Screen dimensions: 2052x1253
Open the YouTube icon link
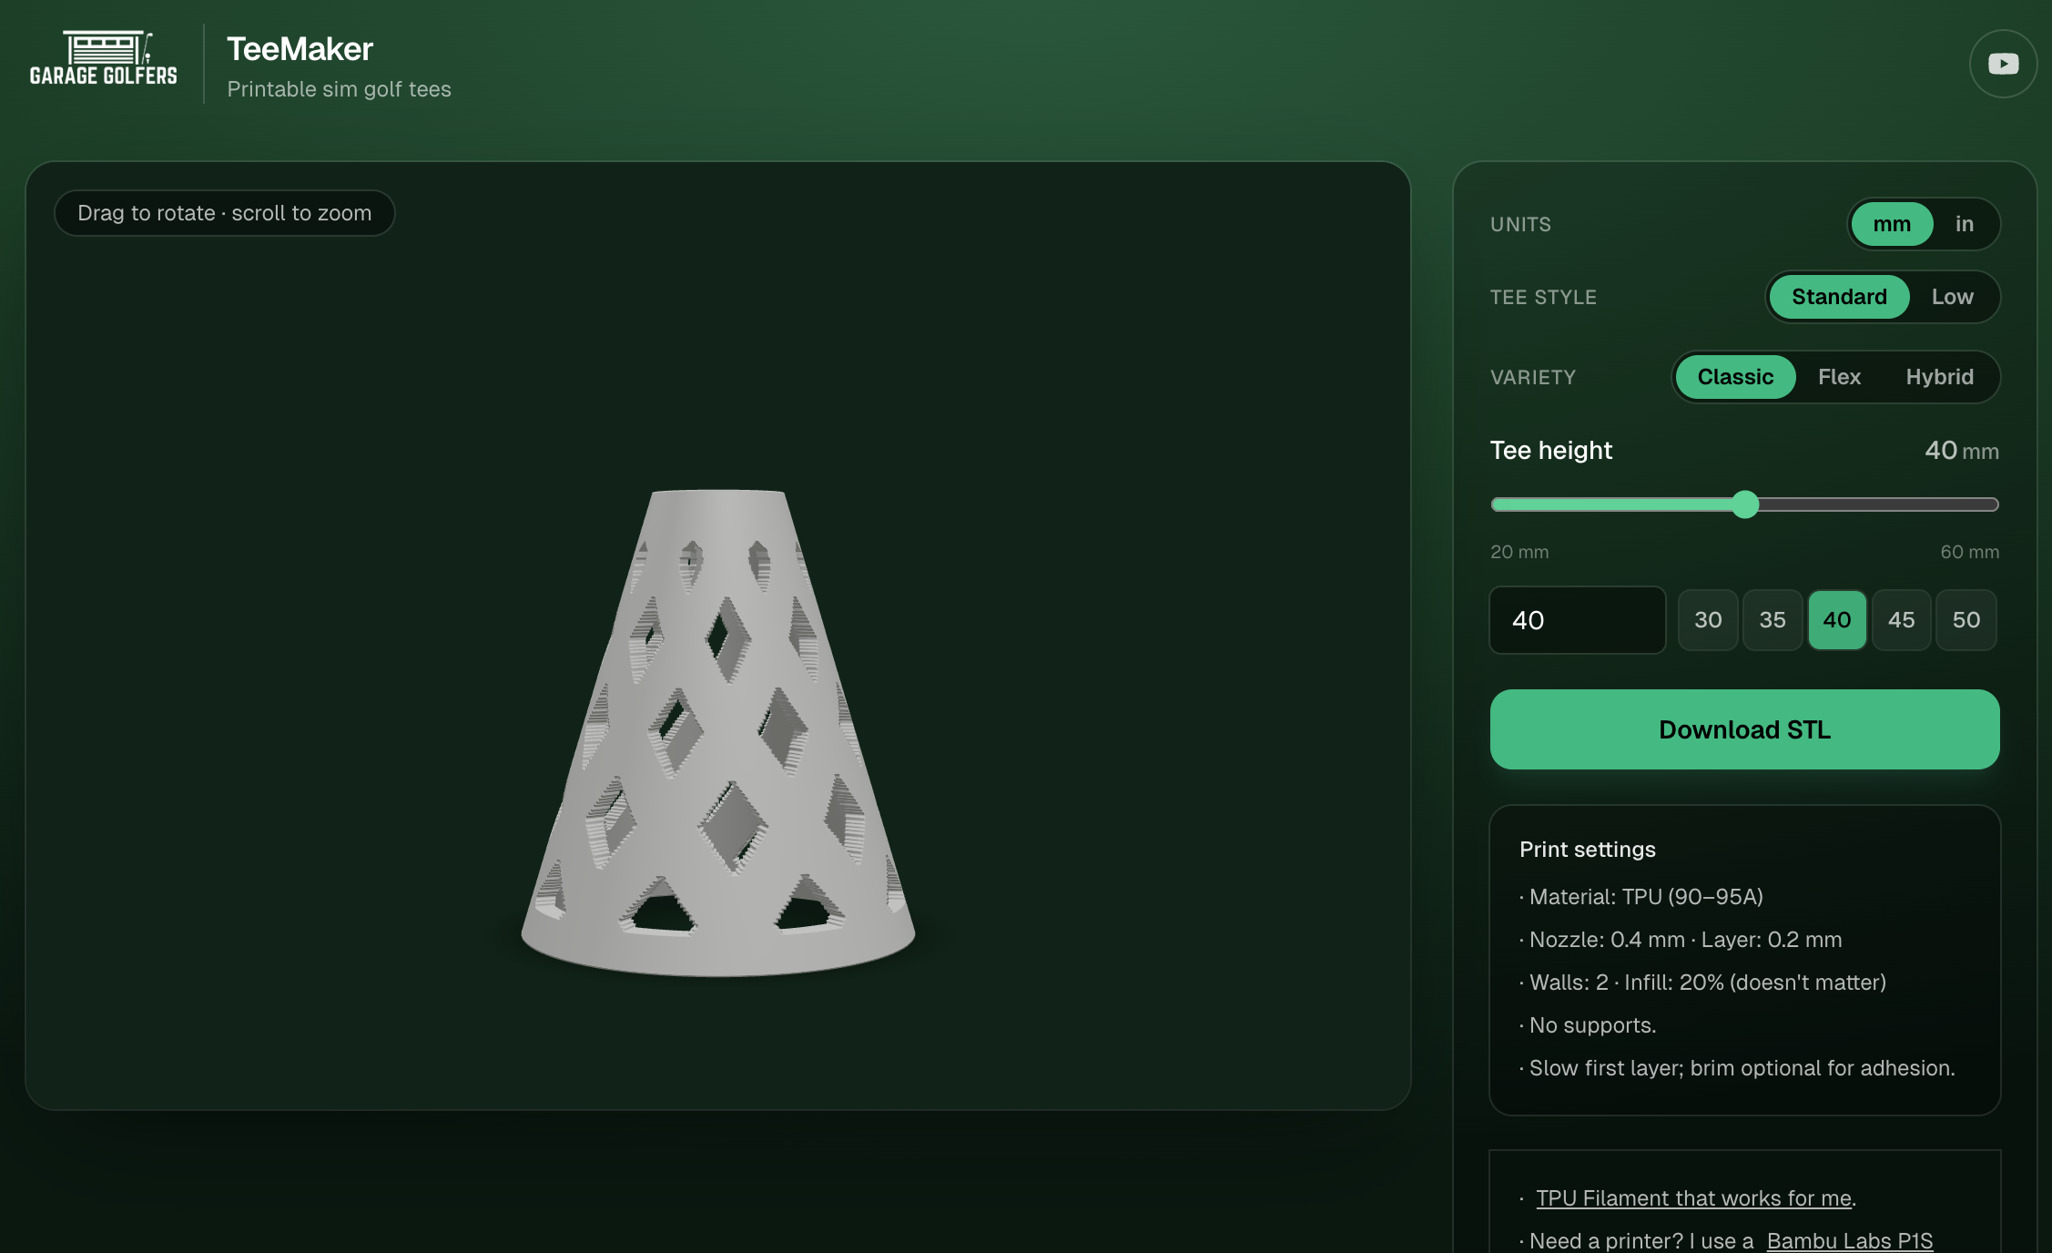[2003, 64]
